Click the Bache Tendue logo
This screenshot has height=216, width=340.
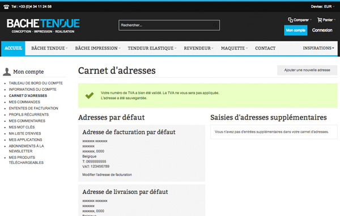coord(43,26)
